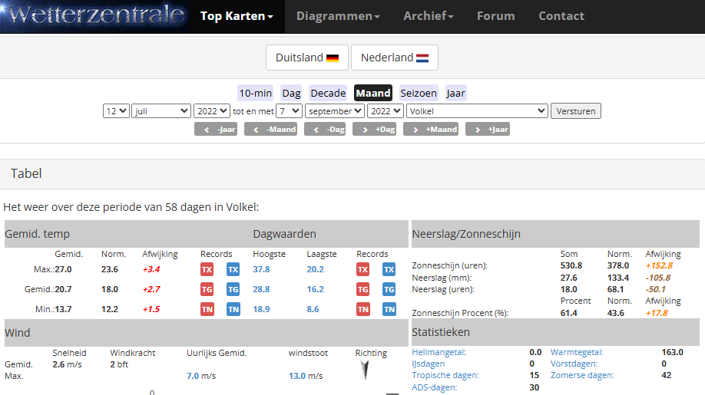The image size is (705, 395).
Task: Click the blue TN record badge in Min row under Gemid. temp
Action: tap(233, 309)
